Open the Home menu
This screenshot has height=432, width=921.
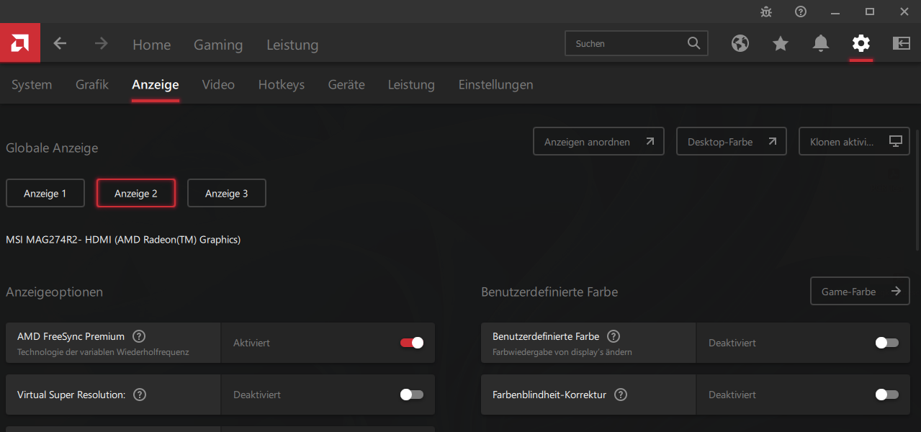(x=151, y=45)
